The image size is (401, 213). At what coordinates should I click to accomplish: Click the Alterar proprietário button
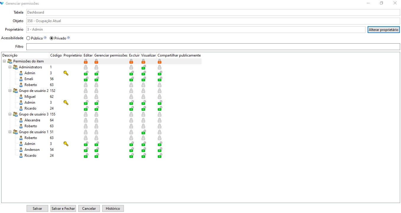[384, 30]
